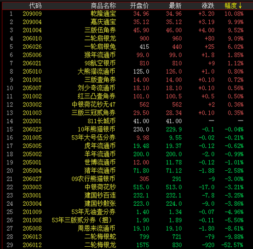The width and height of the screenshot is (253, 249).
Task: Click the 商品名称 column header
Action: [x=103, y=6]
